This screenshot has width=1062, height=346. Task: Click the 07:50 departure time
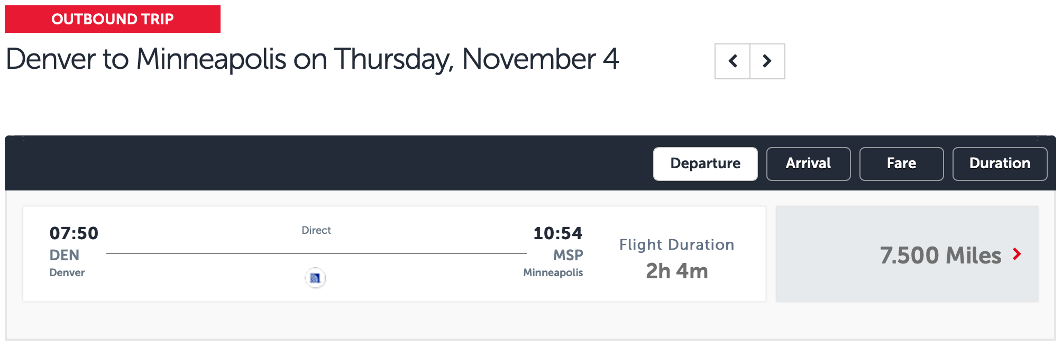(74, 233)
